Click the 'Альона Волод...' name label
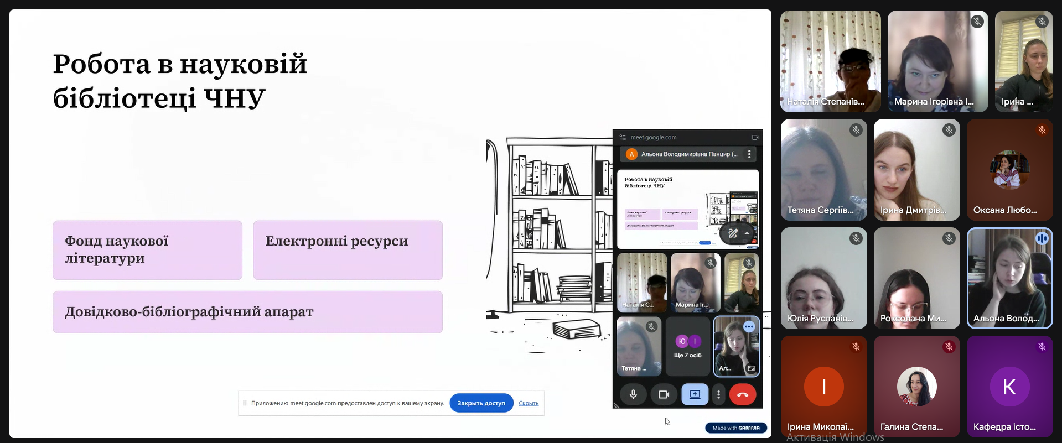 (x=1006, y=319)
